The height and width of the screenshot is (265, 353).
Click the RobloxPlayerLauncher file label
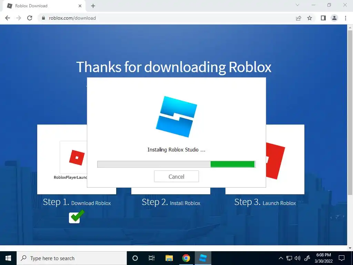pyautogui.click(x=70, y=177)
